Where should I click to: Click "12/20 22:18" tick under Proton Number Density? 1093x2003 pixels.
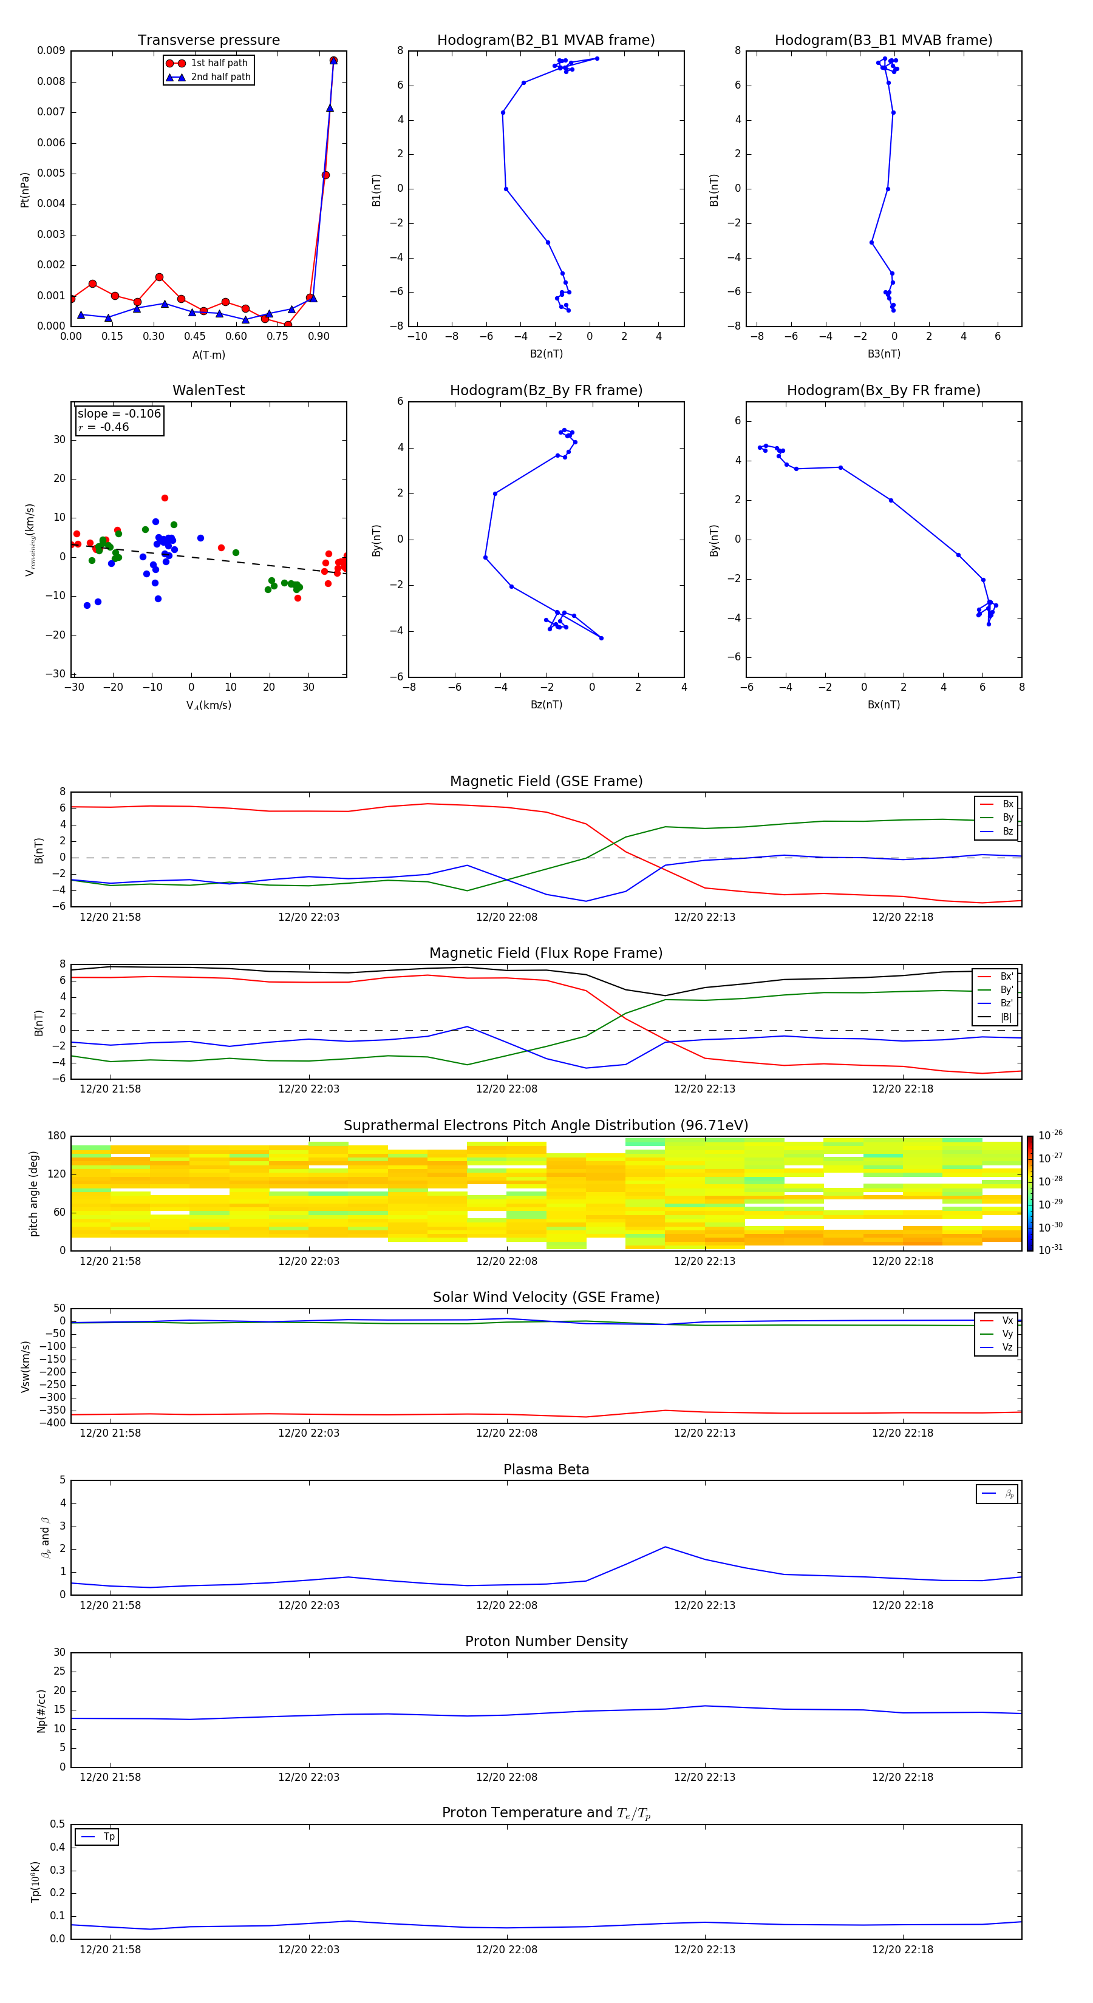(902, 1777)
